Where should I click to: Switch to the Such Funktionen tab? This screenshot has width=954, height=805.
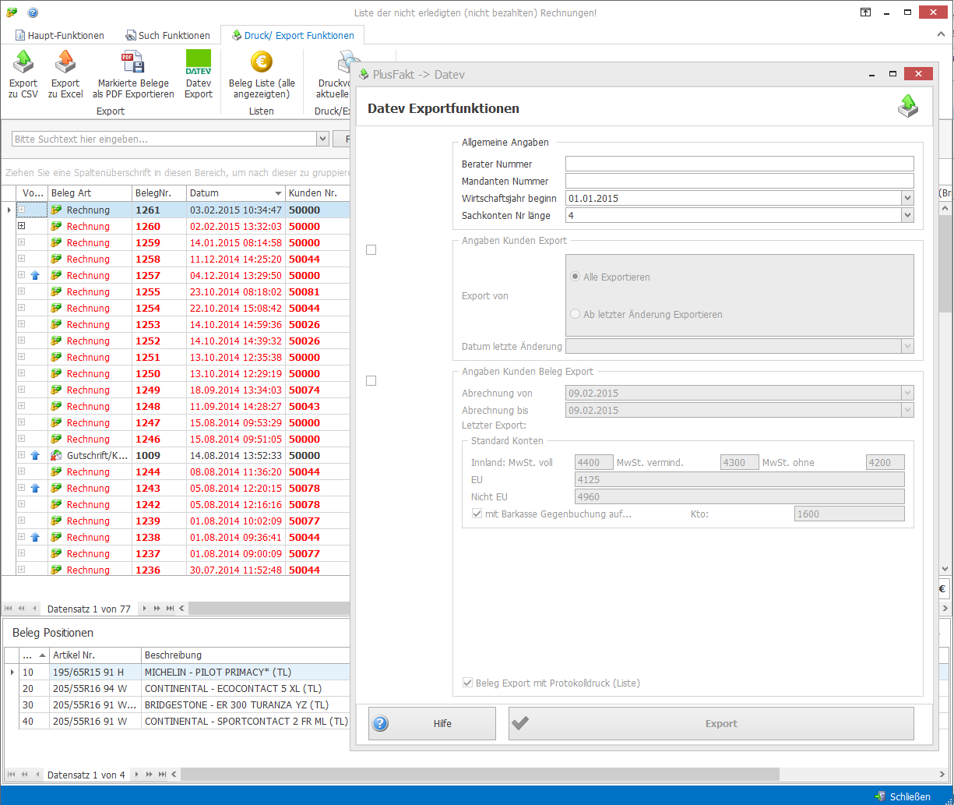tap(167, 35)
